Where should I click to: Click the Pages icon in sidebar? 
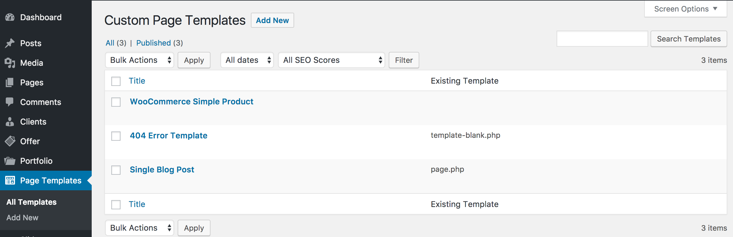[10, 82]
